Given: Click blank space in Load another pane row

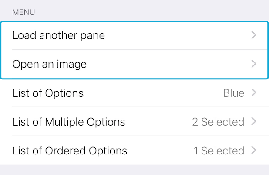Looking at the screenshot, I should click(x=177, y=35).
